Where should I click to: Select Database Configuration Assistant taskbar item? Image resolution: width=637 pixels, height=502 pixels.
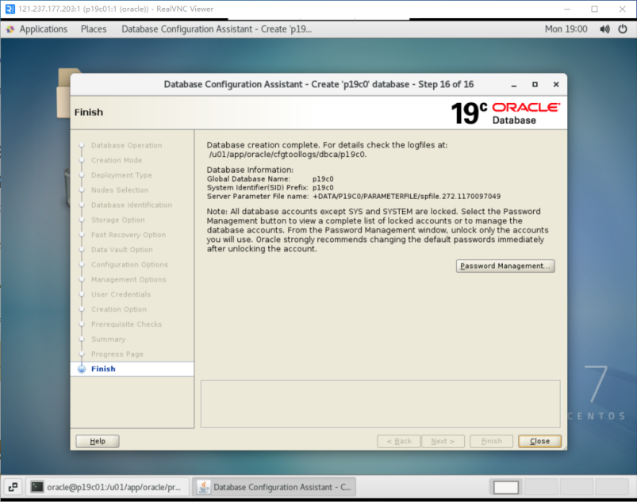(274, 487)
